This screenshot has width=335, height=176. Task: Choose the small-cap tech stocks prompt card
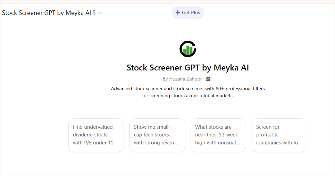coord(157,135)
